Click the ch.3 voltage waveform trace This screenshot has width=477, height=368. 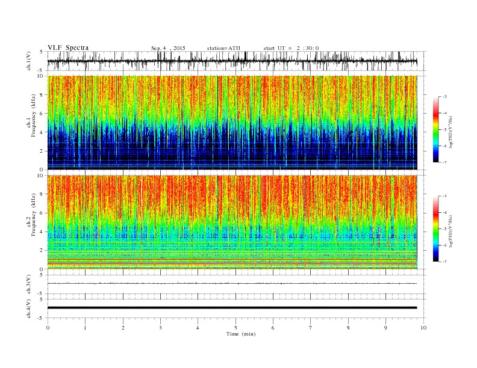click(232, 283)
